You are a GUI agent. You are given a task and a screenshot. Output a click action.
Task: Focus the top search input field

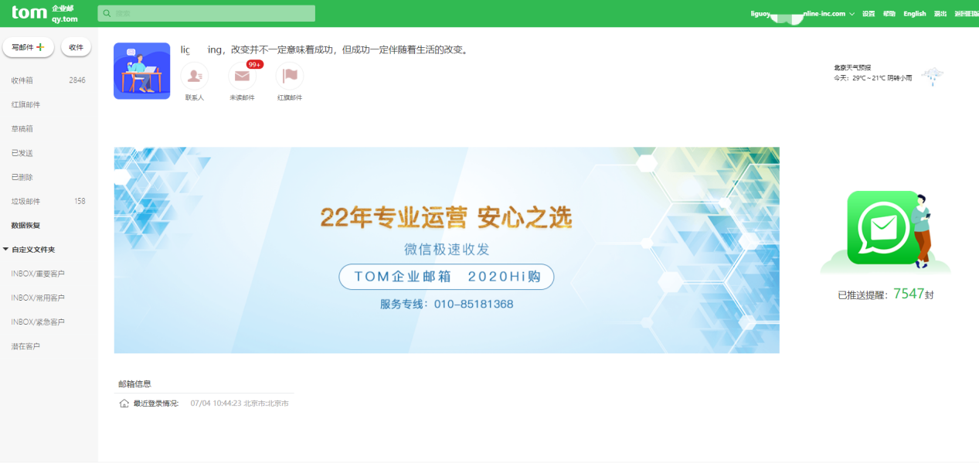coord(206,13)
